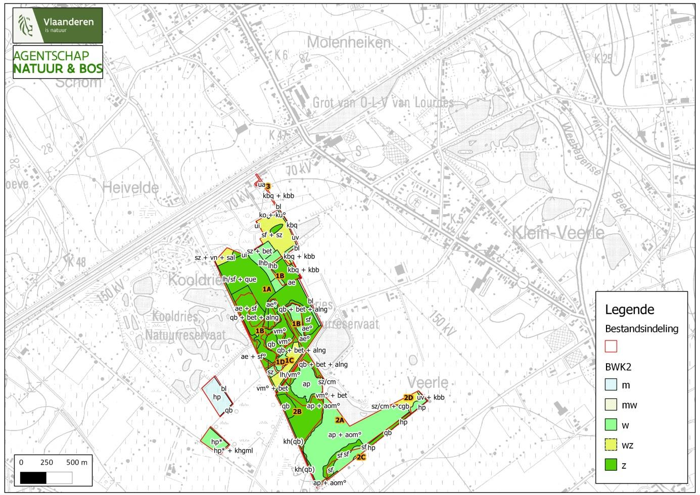Select the light green 'w' legend swatch

coord(611,425)
